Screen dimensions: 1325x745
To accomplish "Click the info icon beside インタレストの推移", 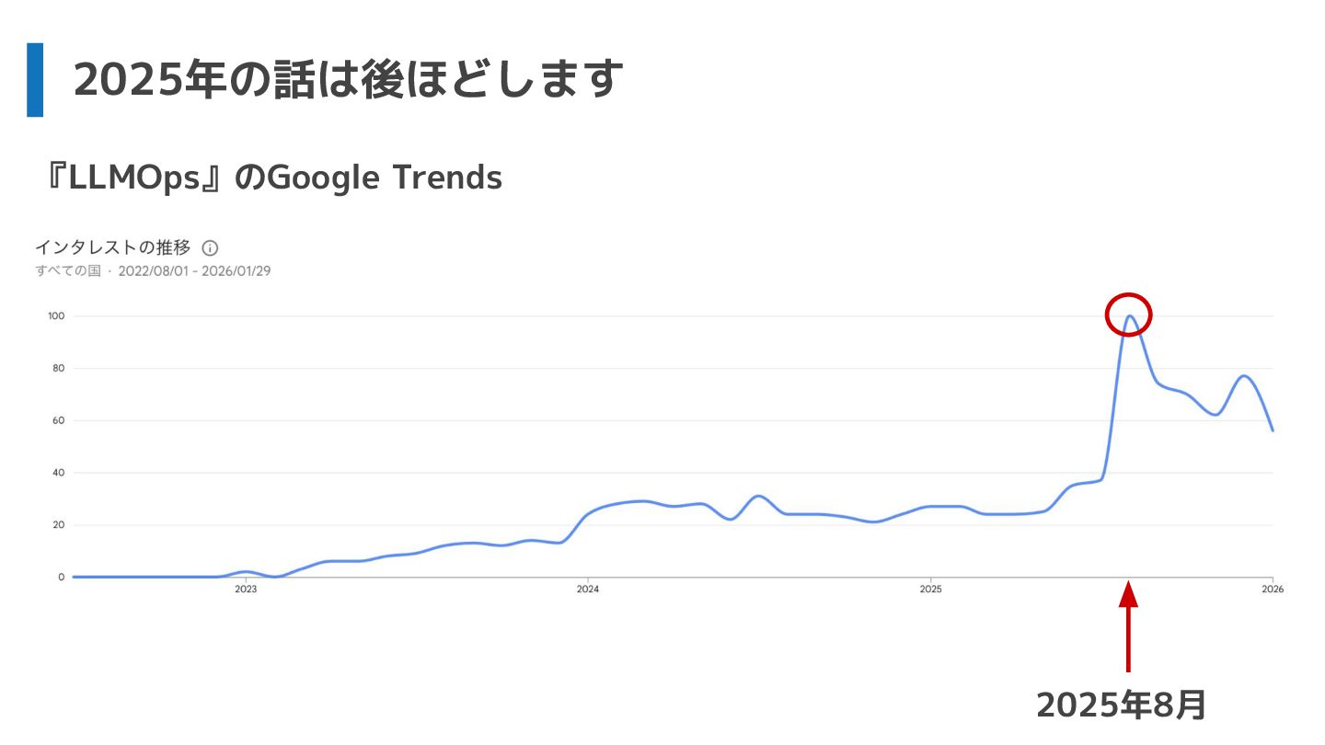I will click(x=210, y=248).
